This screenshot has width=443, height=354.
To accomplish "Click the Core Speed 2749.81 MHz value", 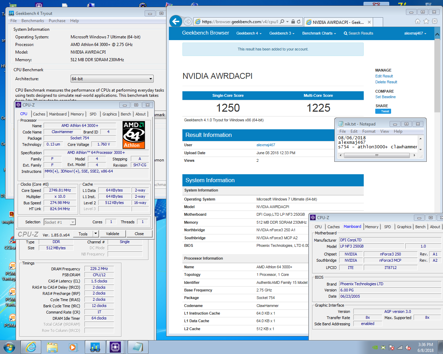I will 60,190.
